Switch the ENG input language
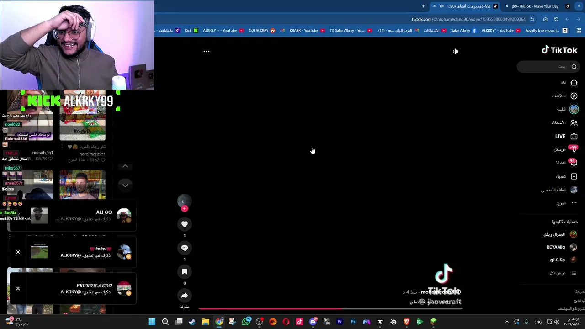Viewport: 585px width, 329px height. [538, 322]
